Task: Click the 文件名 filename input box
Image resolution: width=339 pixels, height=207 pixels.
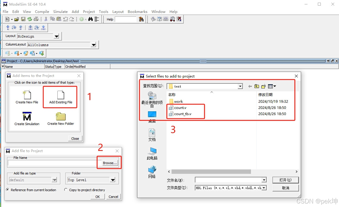Action: (x=228, y=180)
